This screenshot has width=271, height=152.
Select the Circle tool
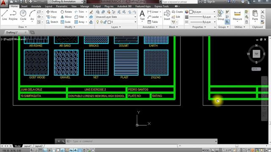click(x=23, y=15)
